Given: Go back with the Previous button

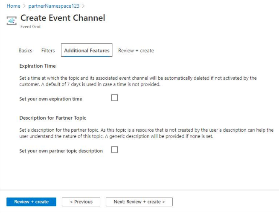Looking at the screenshot, I should (81, 202).
